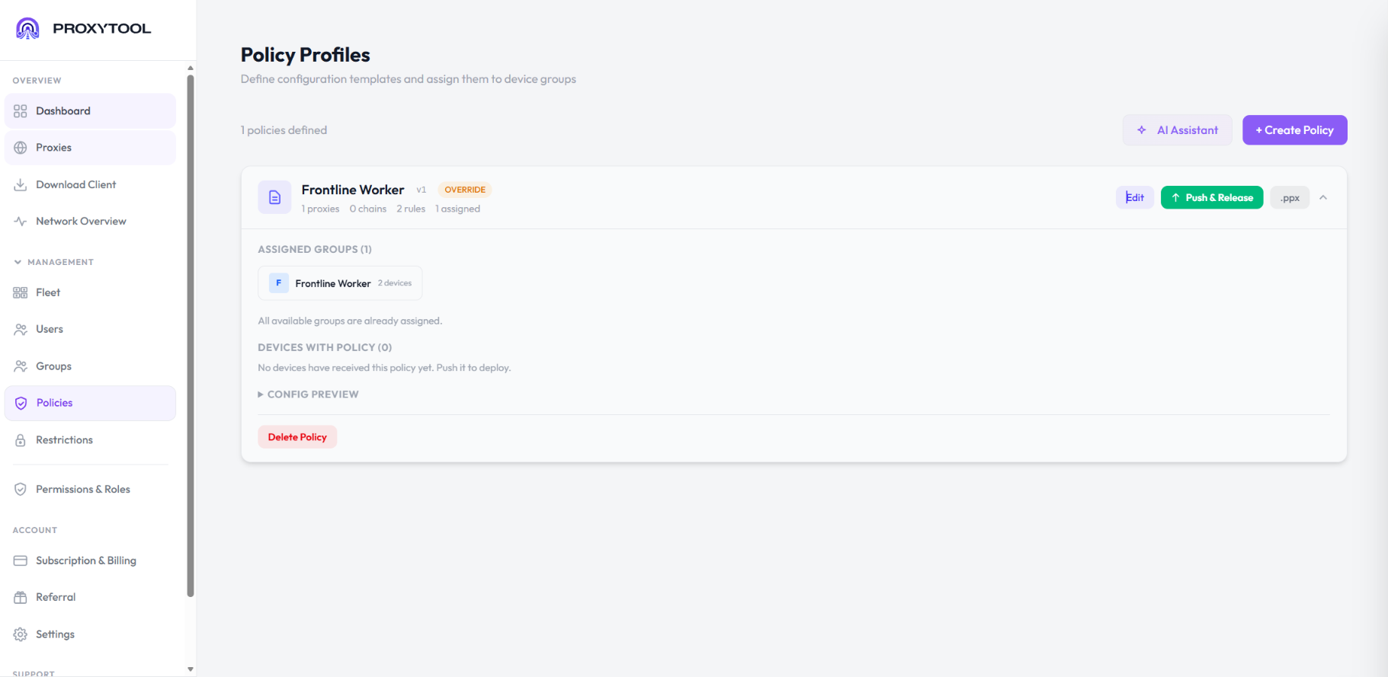The width and height of the screenshot is (1388, 677).
Task: Open the Fleet management page
Action: click(x=90, y=292)
